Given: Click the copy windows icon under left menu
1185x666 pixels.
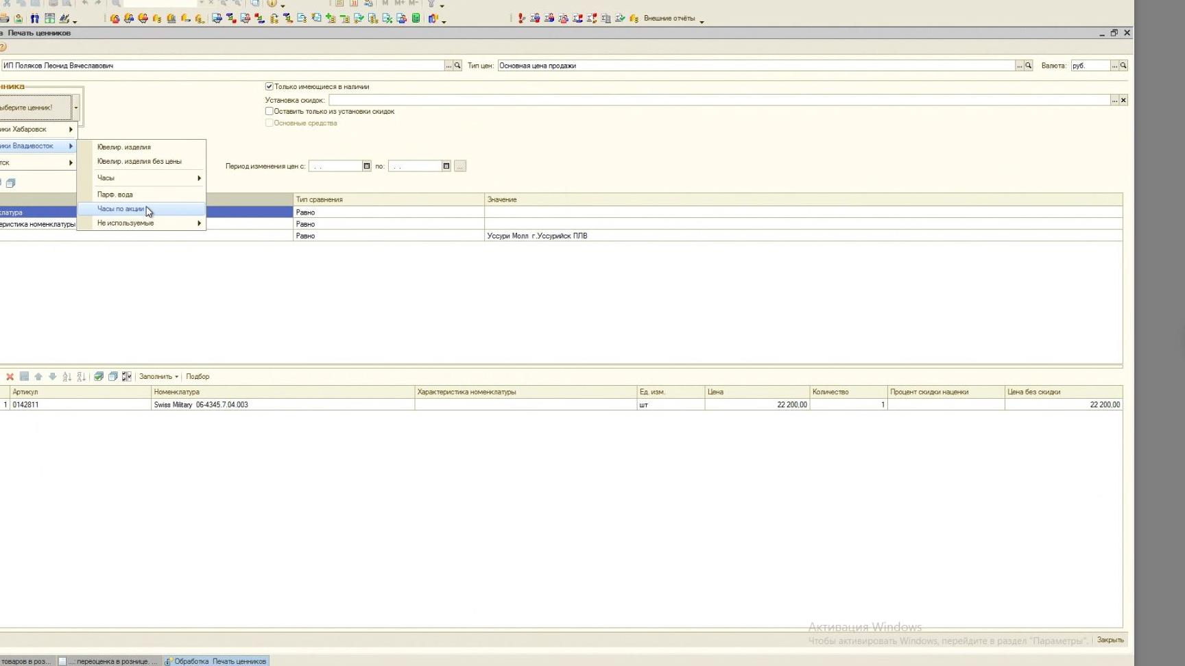Looking at the screenshot, I should 10,183.
